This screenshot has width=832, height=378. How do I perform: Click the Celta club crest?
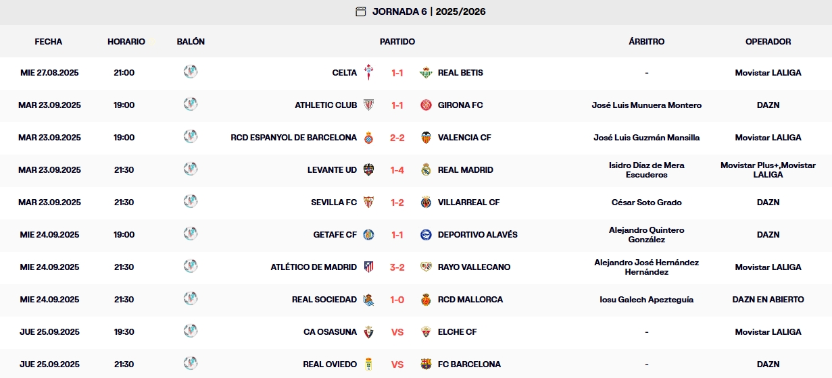tap(368, 72)
